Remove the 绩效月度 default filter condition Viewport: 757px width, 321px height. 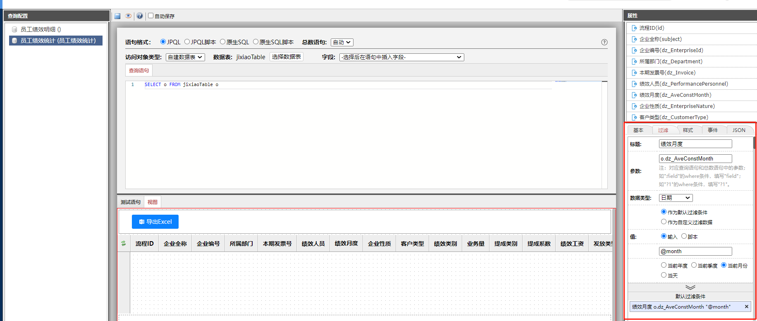(x=747, y=307)
